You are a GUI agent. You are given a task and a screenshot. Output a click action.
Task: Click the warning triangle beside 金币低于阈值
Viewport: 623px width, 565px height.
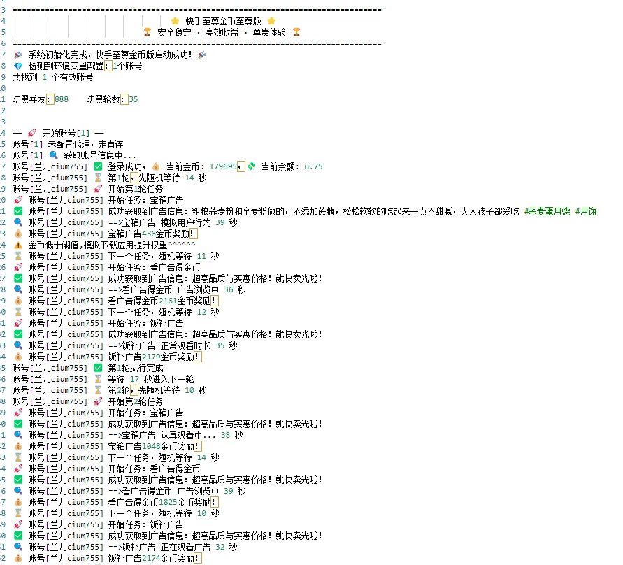(x=18, y=245)
